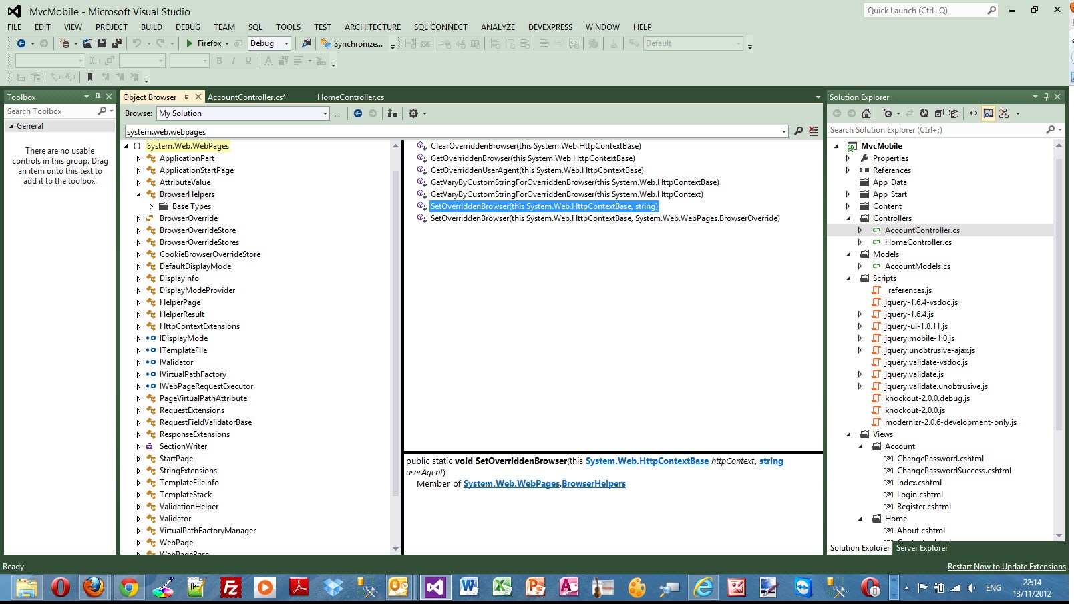
Task: Click View Code icon in Solution Explorer
Action: coord(974,113)
